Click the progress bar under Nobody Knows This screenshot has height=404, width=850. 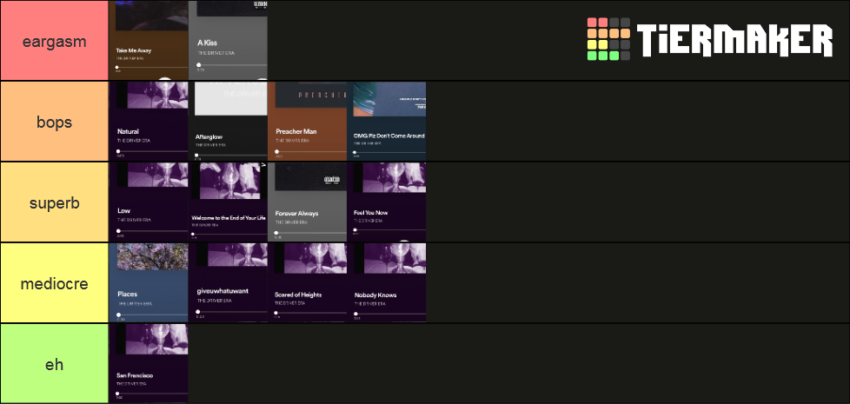[389, 313]
